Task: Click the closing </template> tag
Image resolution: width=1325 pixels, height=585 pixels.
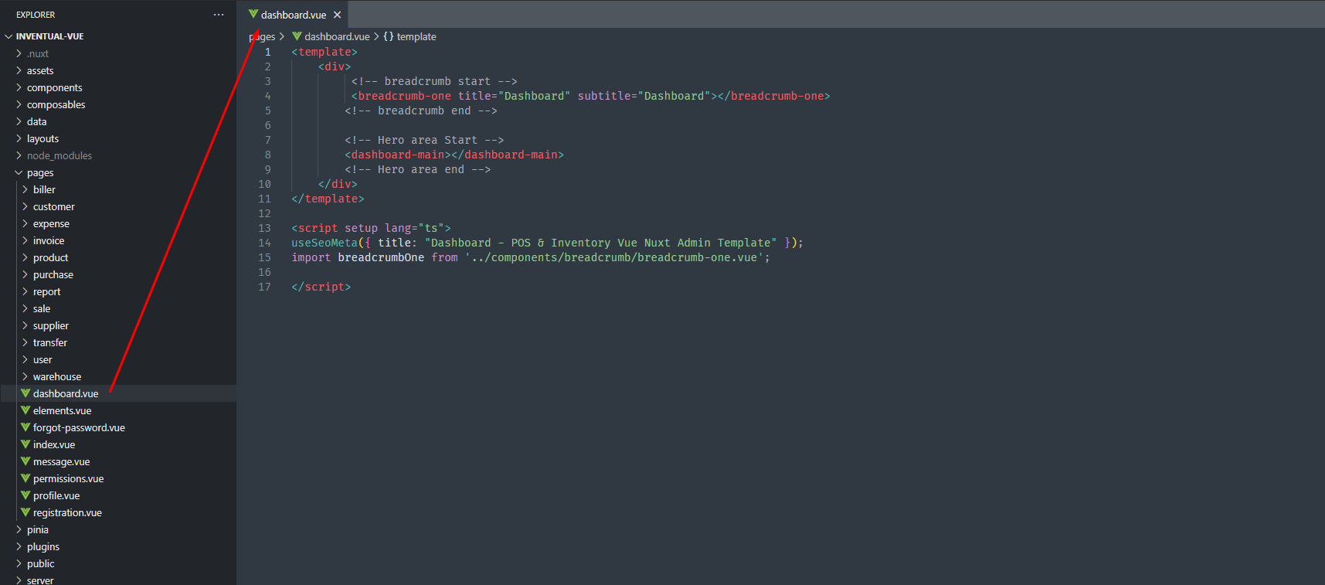Action: [328, 199]
